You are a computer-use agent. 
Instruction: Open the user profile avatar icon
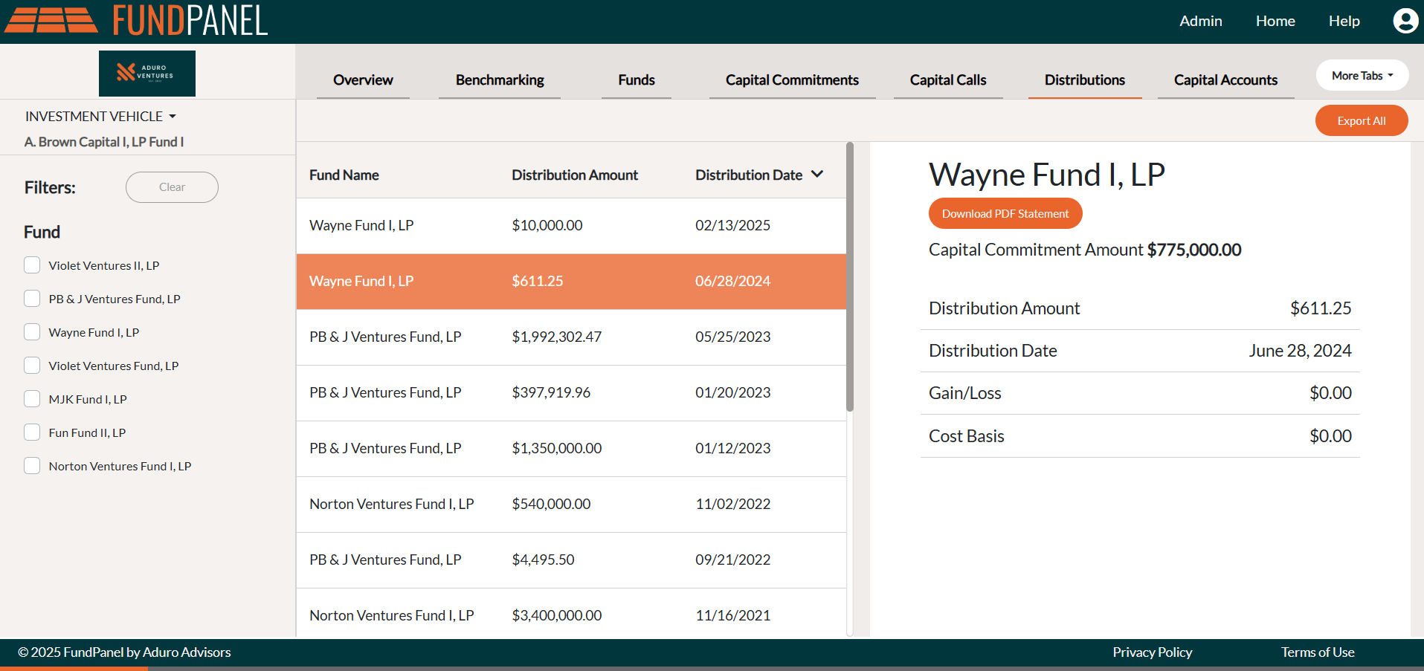tap(1405, 21)
